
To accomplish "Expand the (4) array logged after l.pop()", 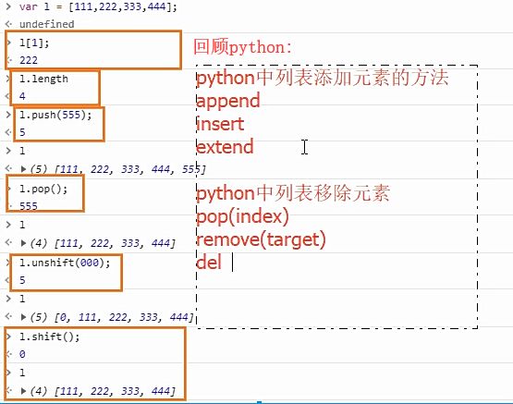I will [23, 243].
